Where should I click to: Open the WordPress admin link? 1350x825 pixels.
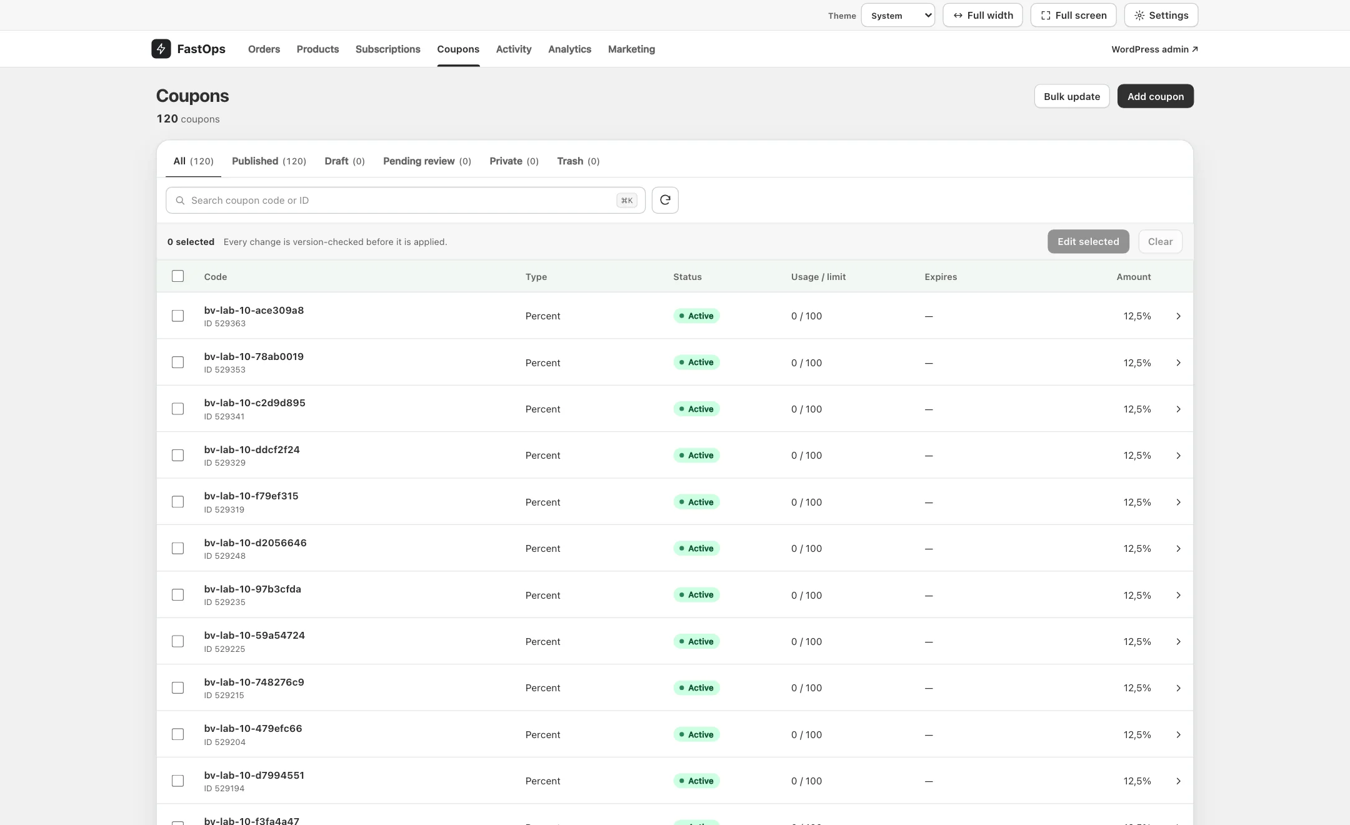(x=1154, y=49)
